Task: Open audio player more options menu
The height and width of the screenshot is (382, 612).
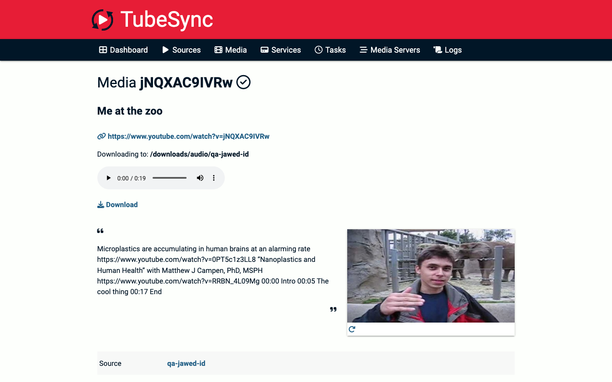Action: click(x=214, y=178)
